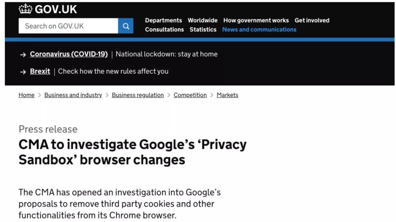Click the chevron before Markets breadcrumb

click(212, 95)
